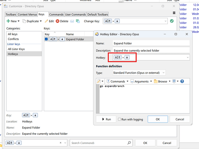Sort by the Name column header
Image resolution: width=199 pixels, height=149 pixels.
tap(75, 34)
